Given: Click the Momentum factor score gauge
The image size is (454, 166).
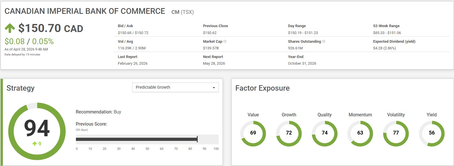Looking at the screenshot, I should [360, 133].
